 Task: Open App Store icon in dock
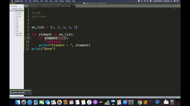(125, 102)
